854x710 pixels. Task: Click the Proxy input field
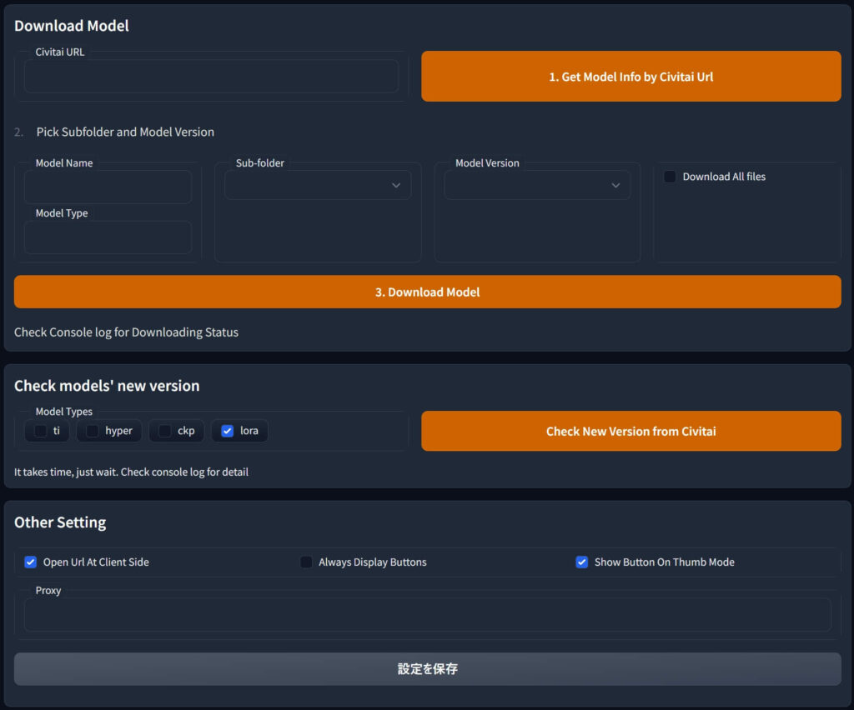(x=427, y=615)
